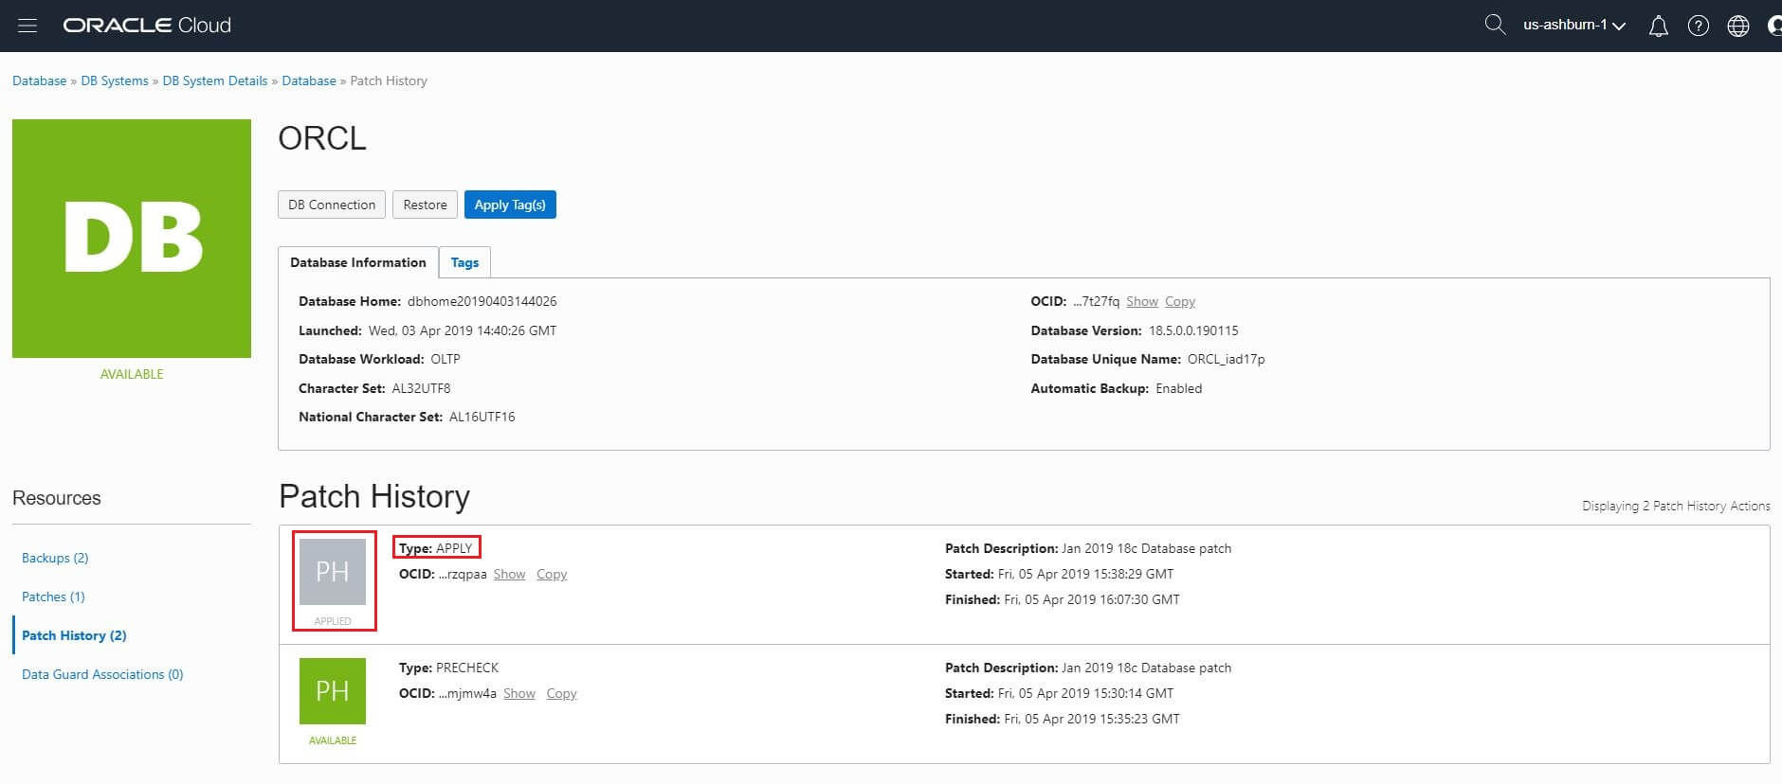Go to DB System Details breadcrumb
Viewport: 1782px width, 784px height.
(215, 80)
